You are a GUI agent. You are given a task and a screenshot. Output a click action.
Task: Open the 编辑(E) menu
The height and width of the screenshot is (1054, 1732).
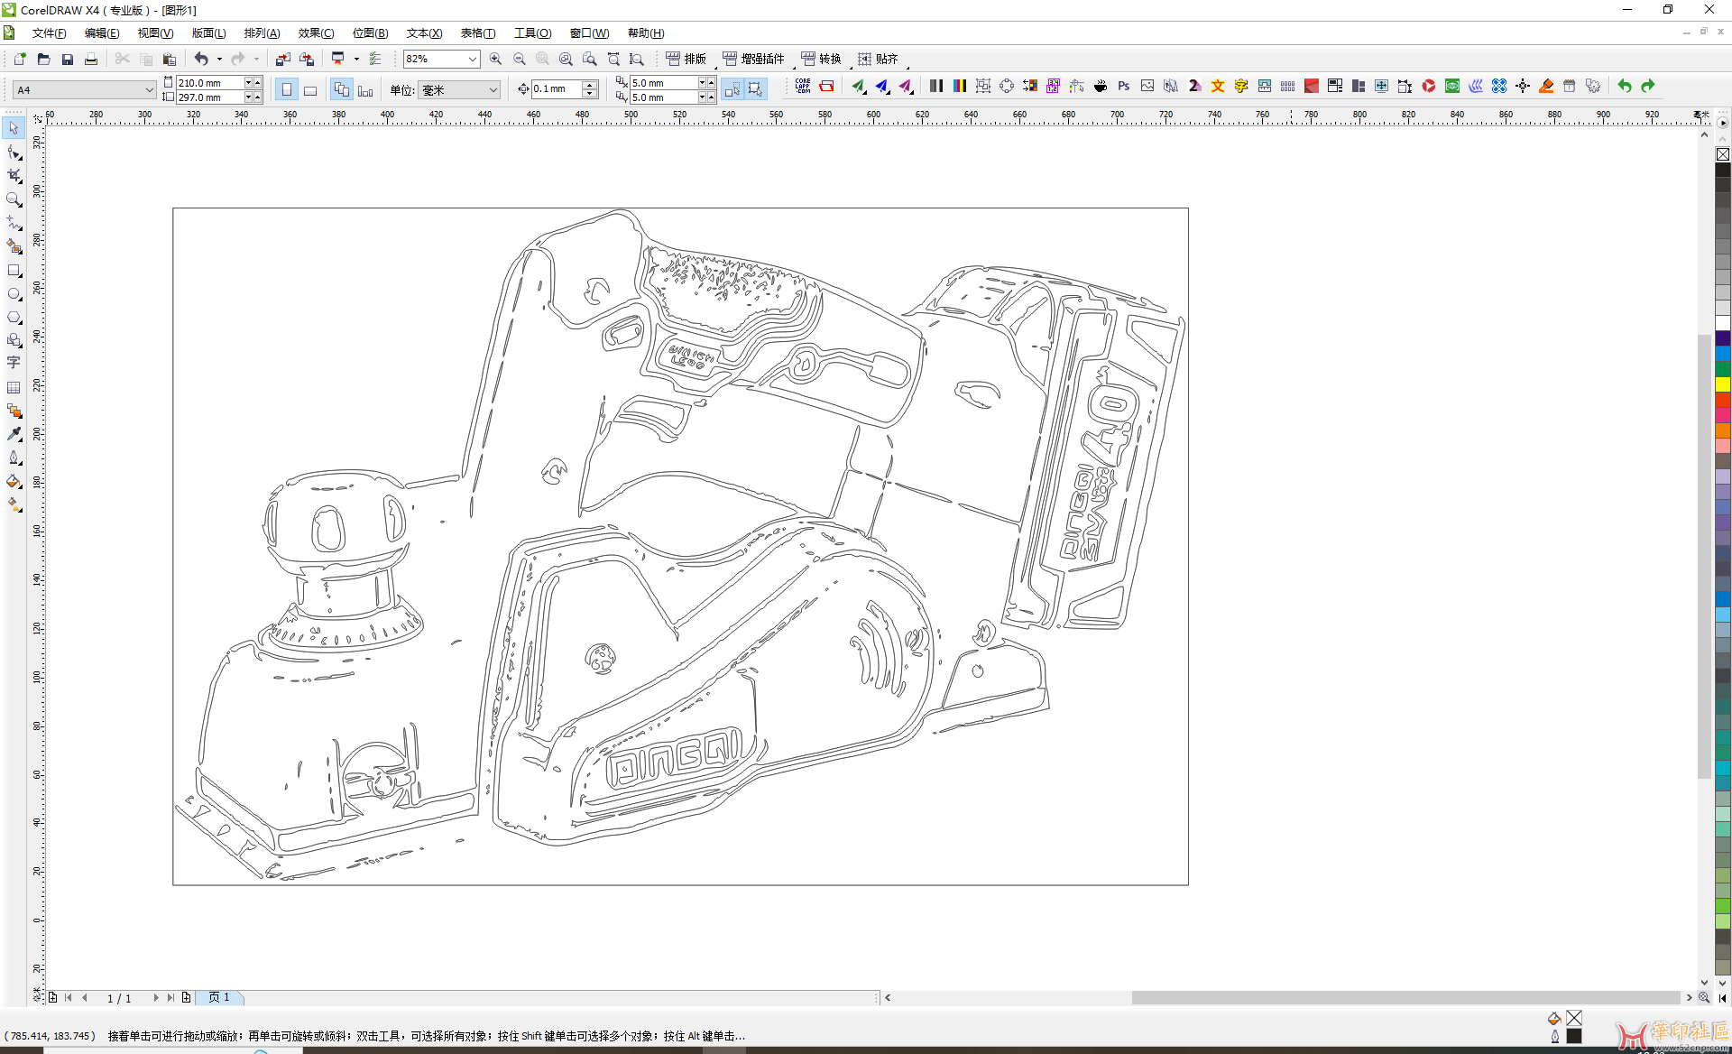click(101, 33)
